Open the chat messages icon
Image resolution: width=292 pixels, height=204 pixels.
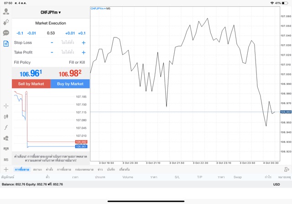6,33
